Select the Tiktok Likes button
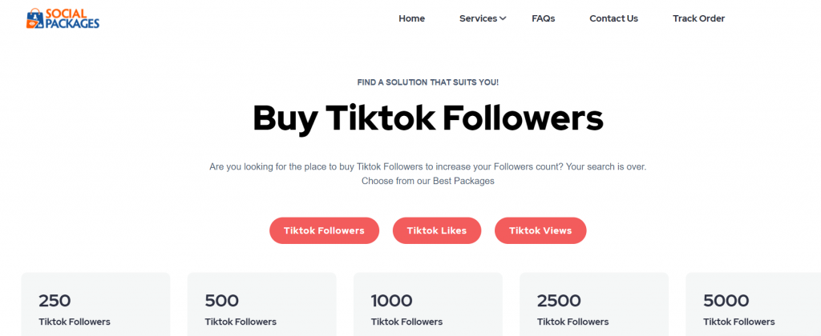 coord(437,230)
